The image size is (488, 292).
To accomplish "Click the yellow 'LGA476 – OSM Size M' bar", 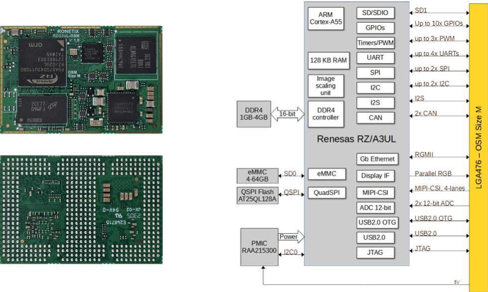I will pos(479,148).
